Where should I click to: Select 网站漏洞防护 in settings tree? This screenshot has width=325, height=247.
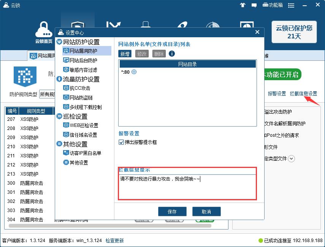click(x=87, y=51)
